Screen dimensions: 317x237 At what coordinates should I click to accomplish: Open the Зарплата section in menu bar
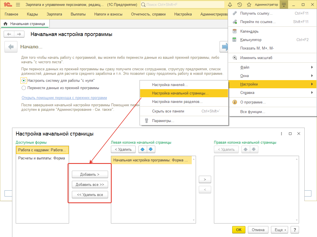(54, 14)
